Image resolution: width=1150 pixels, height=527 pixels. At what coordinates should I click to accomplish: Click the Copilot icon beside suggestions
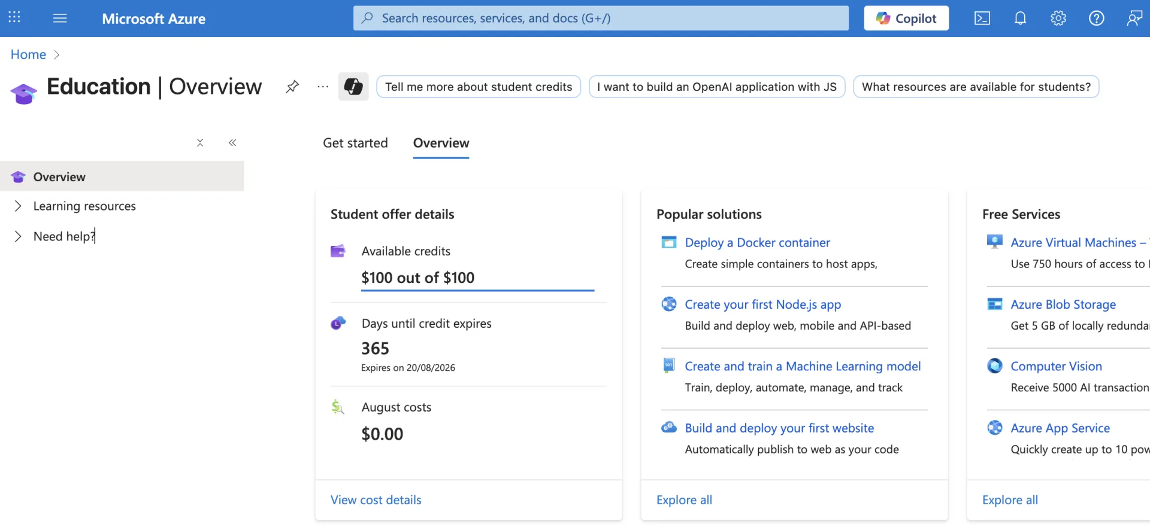(353, 87)
